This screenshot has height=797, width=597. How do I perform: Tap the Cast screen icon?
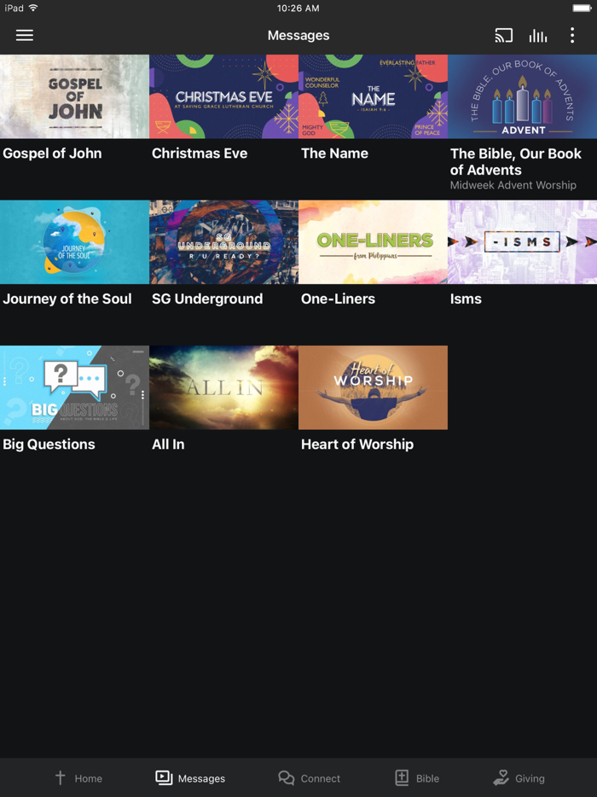(503, 35)
